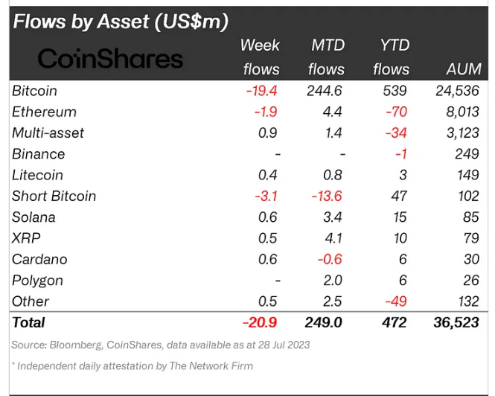
Task: Click the Ethereum row label
Action: [x=44, y=112]
